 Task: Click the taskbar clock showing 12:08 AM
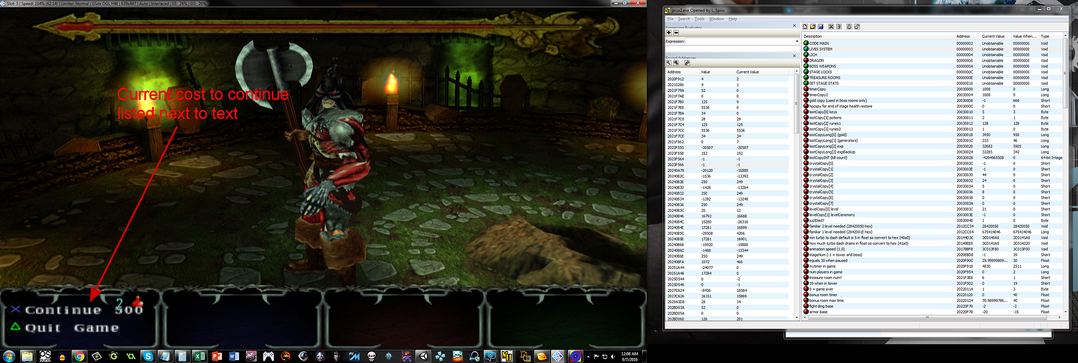pyautogui.click(x=629, y=356)
